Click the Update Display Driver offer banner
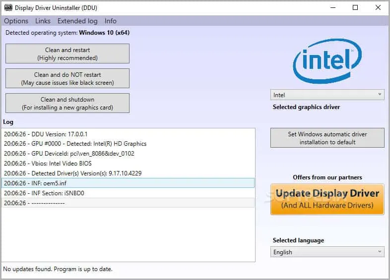This screenshot has height=280, width=390. [327, 199]
